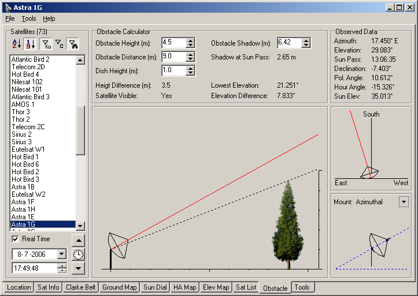Viewport: 418px width, 296px height.
Task: Decrease the Obstacle Distance value
Action: [190, 59]
